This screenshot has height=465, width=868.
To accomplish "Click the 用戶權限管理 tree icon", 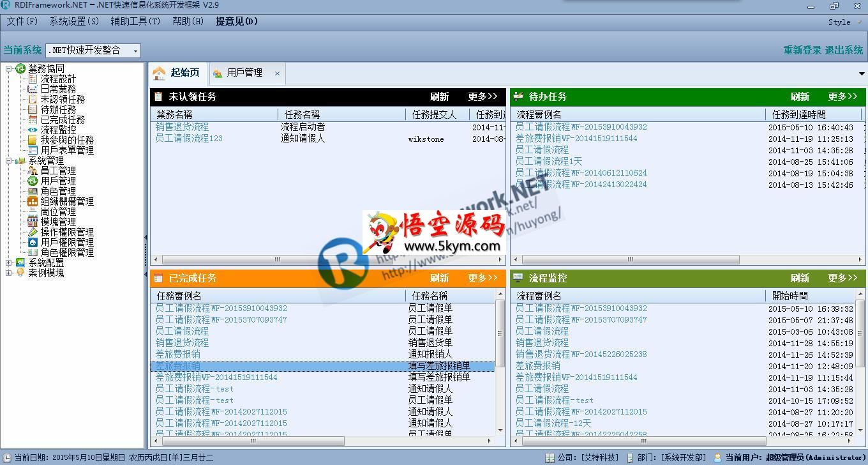I will (x=33, y=242).
